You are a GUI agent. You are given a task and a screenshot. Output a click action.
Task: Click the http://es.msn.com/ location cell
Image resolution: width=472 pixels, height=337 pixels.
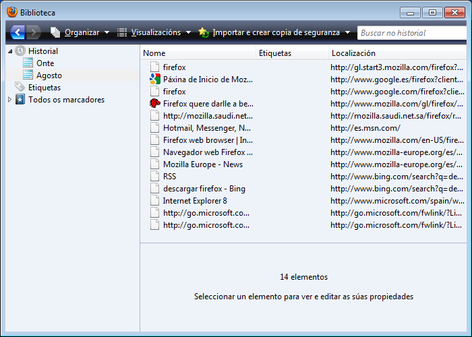(365, 128)
